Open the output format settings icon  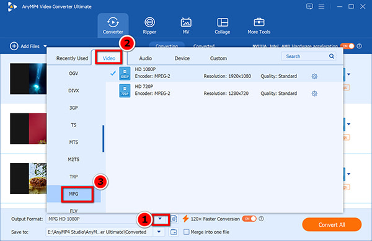coord(174,219)
